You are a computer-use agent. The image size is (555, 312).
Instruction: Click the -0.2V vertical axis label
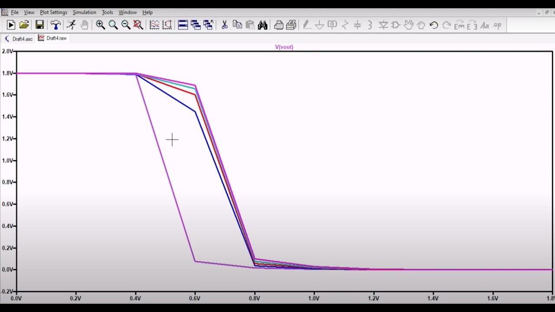(7, 291)
